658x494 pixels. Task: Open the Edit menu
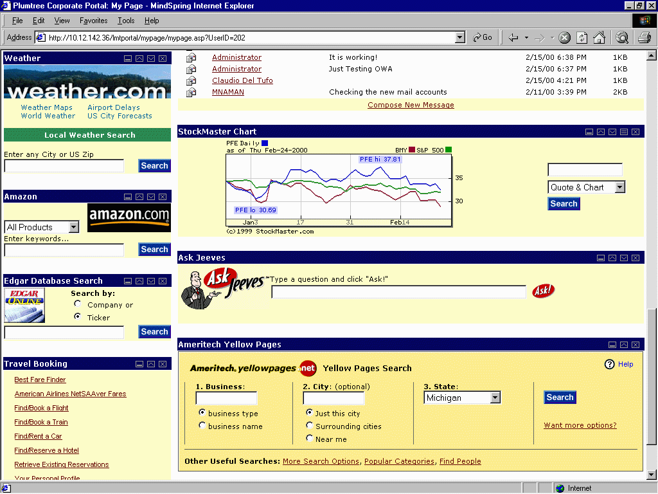[39, 21]
